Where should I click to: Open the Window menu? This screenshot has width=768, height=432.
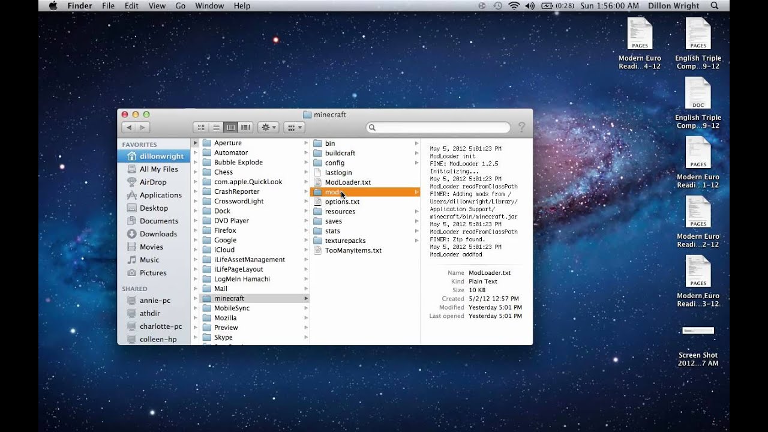(209, 5)
